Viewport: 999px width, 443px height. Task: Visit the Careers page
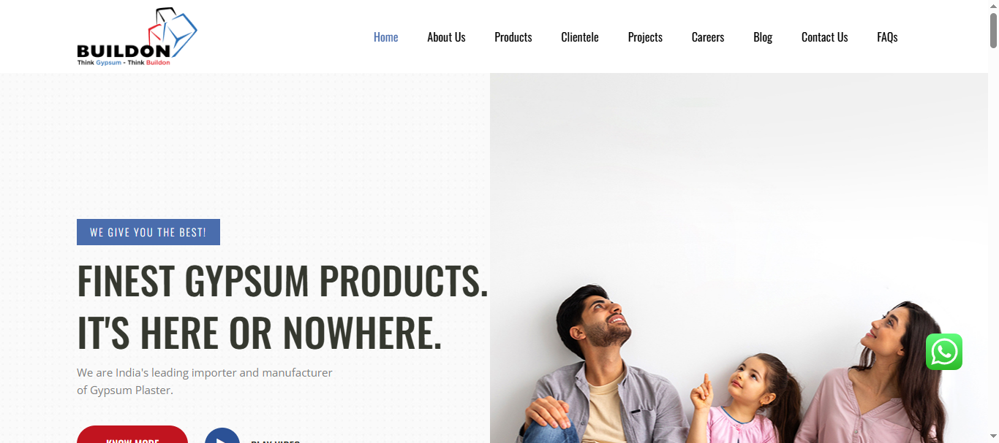pos(708,37)
